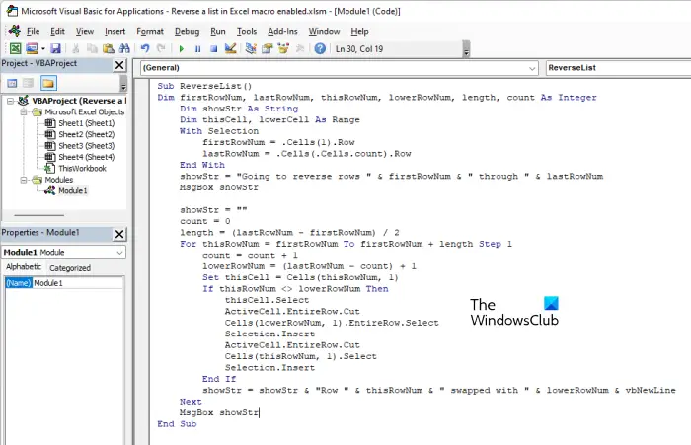Open the Add-Ins menu

tap(282, 31)
